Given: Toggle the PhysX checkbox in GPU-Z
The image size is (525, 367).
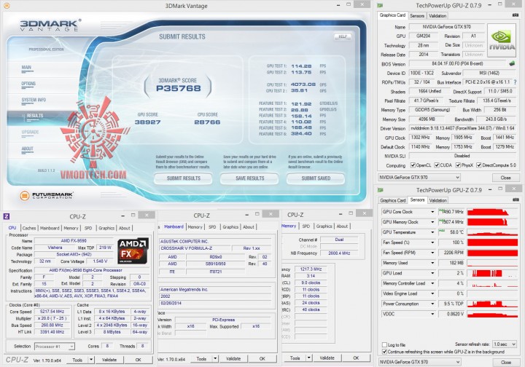Looking at the screenshot, I should (x=458, y=165).
